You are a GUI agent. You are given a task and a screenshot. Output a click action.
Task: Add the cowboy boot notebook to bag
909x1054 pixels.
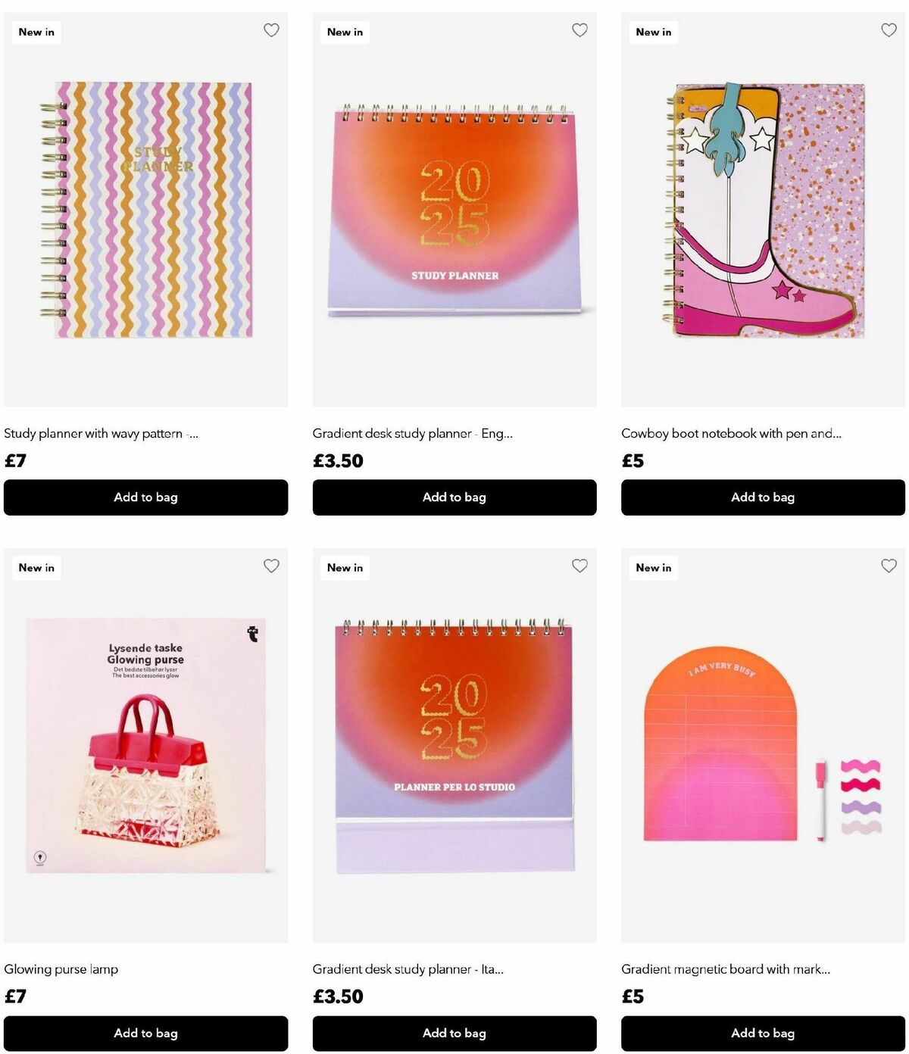pos(763,497)
